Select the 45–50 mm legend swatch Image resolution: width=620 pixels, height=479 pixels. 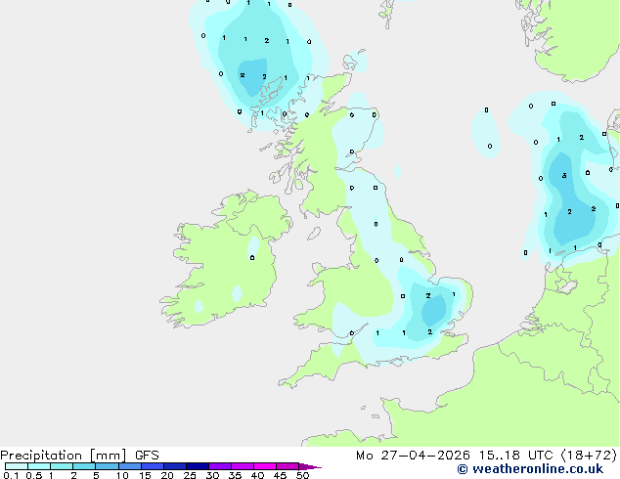pos(288,466)
